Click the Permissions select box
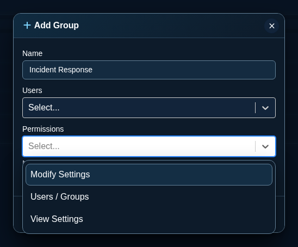Screen dimensions: 298x247 point(149,146)
